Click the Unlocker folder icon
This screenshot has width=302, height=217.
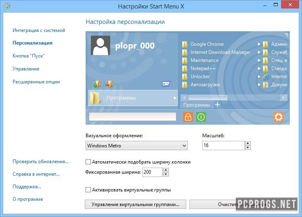click(x=185, y=77)
